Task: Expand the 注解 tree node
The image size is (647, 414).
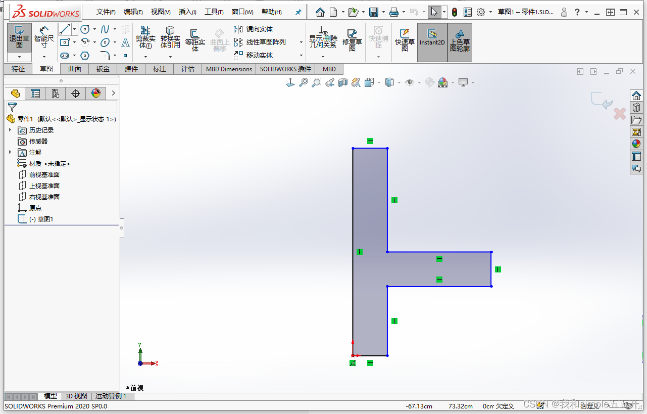Action: click(10, 152)
